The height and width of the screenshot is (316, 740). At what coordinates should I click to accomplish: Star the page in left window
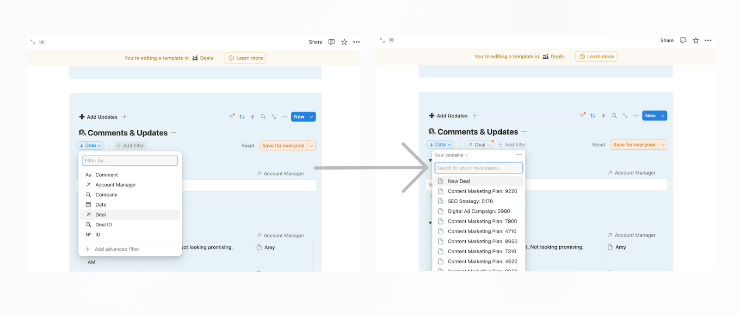344,42
